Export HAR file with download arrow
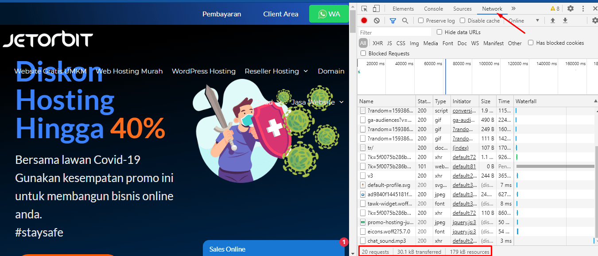Image resolution: width=598 pixels, height=256 pixels. [565, 20]
